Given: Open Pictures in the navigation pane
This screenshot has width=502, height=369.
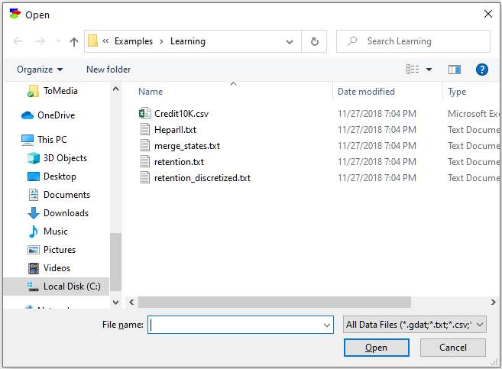Looking at the screenshot, I should (x=60, y=250).
